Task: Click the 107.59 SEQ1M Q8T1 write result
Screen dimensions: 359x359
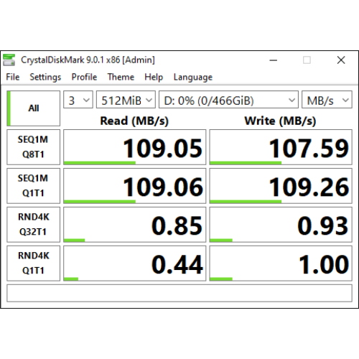Action: click(x=281, y=147)
